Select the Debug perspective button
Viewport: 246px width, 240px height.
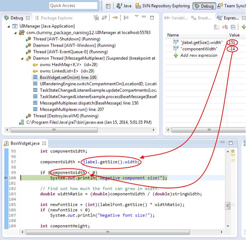coord(204,6)
